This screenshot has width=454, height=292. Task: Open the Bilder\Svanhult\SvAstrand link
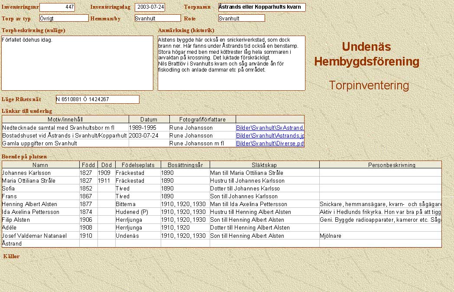(270, 128)
